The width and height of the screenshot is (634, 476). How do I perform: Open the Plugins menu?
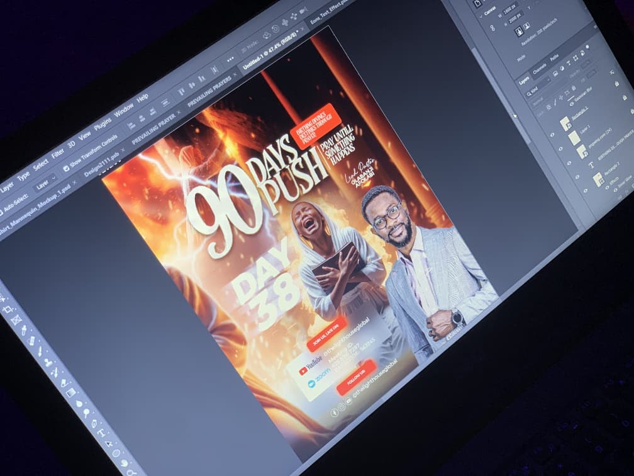pos(103,124)
